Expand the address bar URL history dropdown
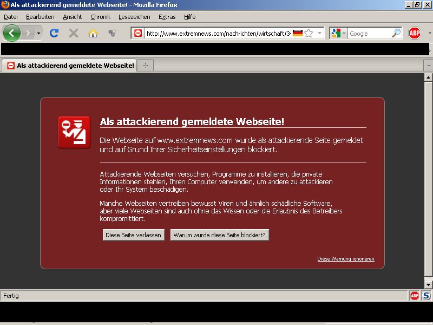This screenshot has width=433, height=325. [x=319, y=33]
